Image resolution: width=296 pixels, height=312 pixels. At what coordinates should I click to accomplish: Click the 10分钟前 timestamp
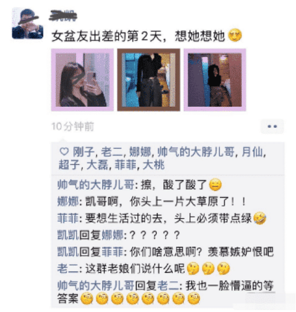point(73,127)
